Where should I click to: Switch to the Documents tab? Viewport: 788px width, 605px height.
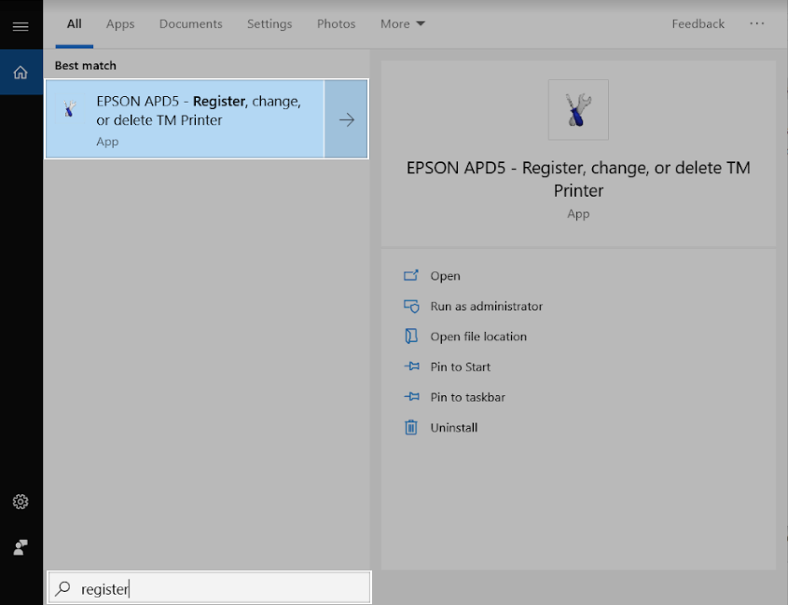[189, 24]
